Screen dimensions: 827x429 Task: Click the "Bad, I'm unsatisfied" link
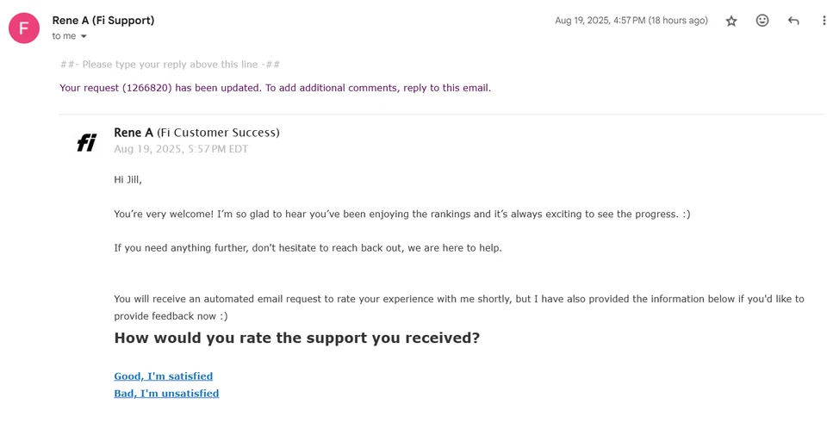point(166,394)
